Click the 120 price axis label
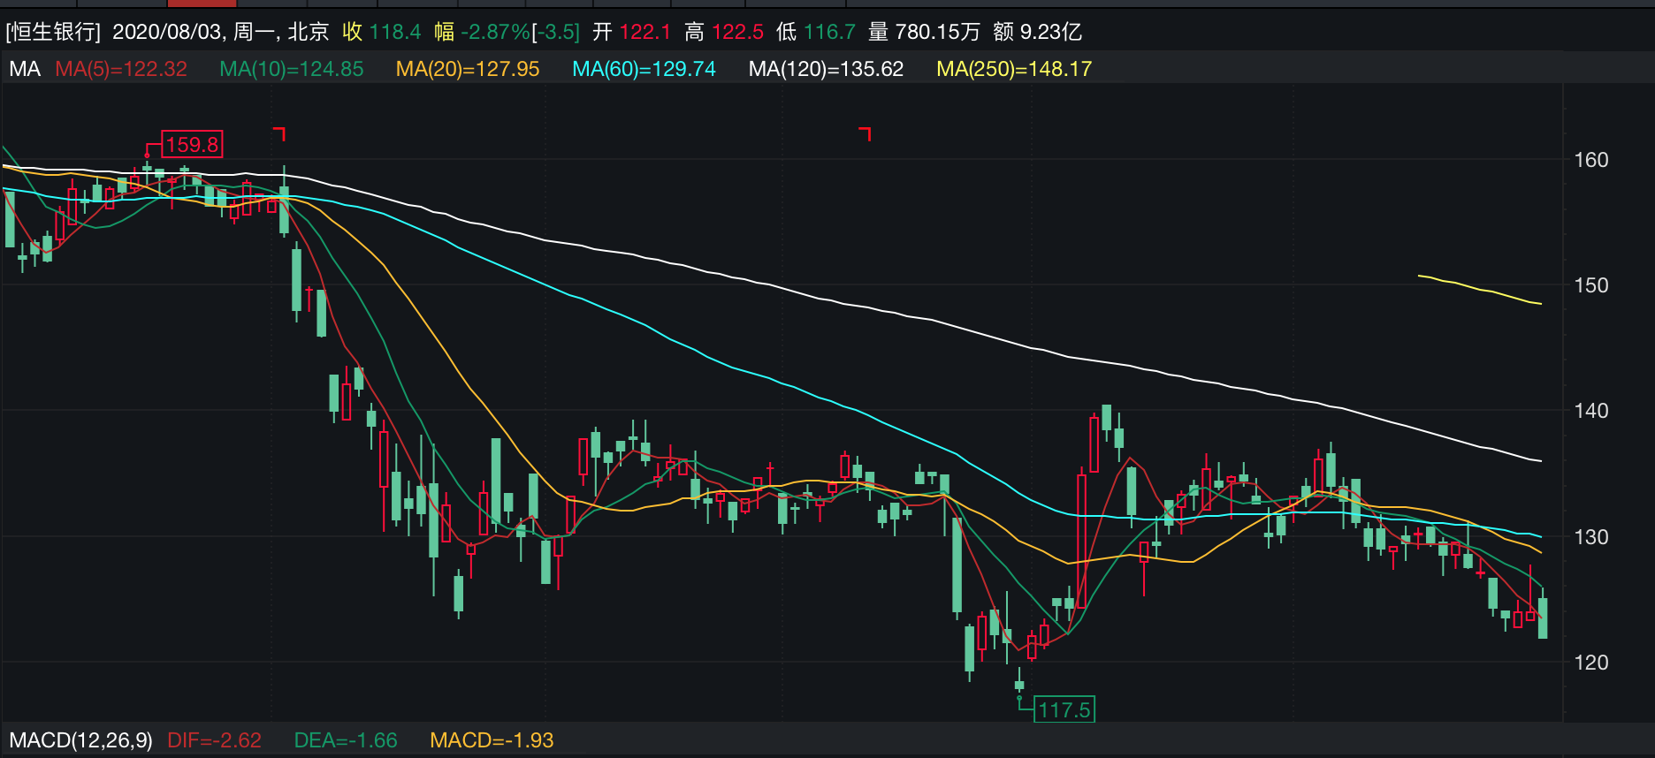Image resolution: width=1655 pixels, height=758 pixels. (1590, 663)
